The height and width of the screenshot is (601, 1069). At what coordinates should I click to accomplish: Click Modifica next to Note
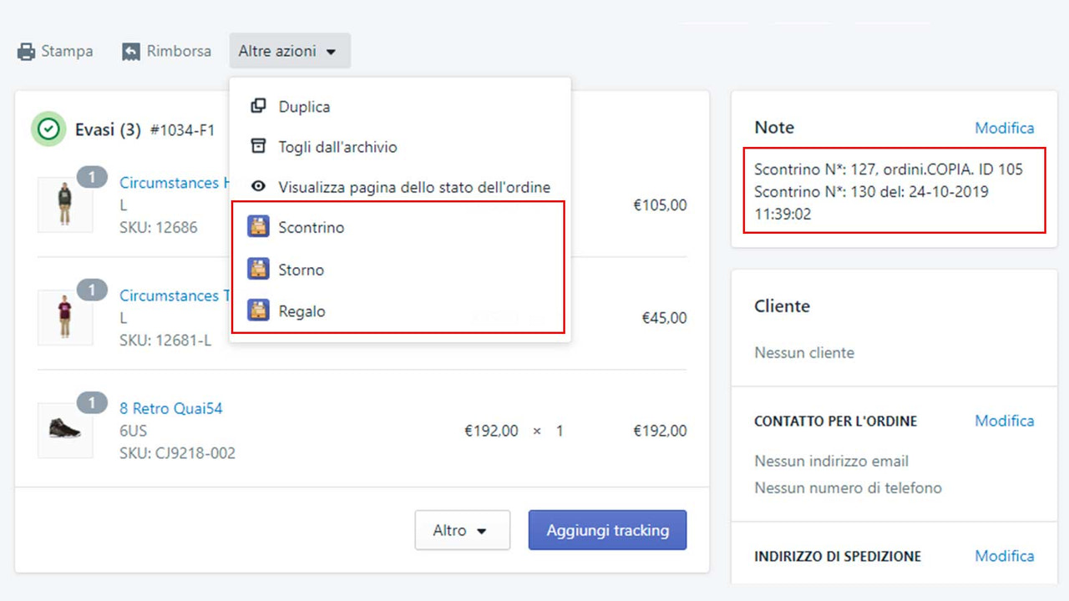tap(1005, 127)
